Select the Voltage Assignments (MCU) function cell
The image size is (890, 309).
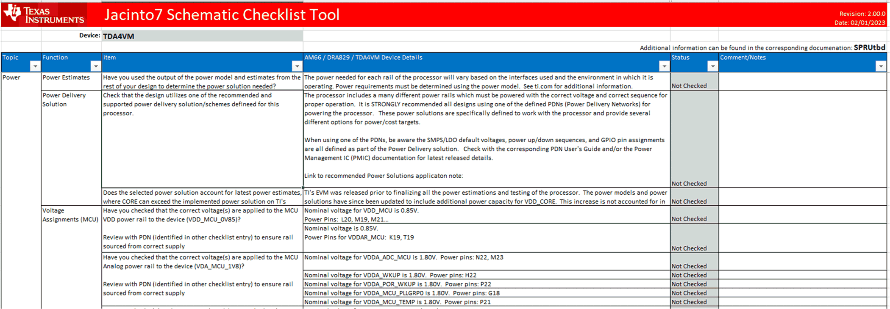pyautogui.click(x=71, y=215)
